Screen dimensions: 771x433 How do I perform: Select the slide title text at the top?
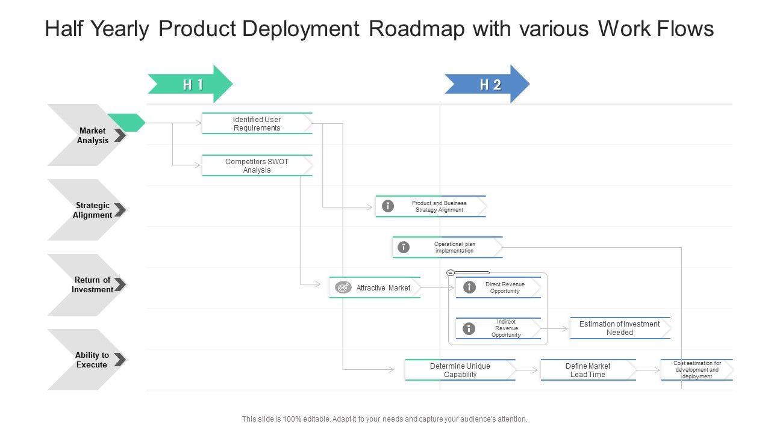[x=379, y=28]
